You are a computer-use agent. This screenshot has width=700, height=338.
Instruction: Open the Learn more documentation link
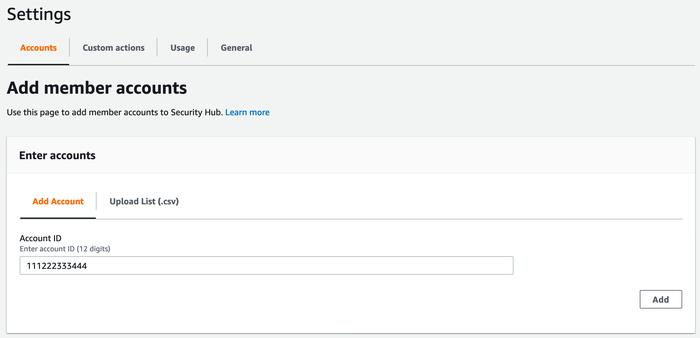[x=247, y=112]
